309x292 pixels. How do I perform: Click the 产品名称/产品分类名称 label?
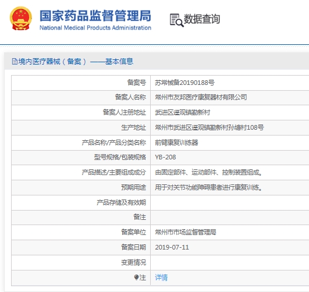(x=114, y=143)
